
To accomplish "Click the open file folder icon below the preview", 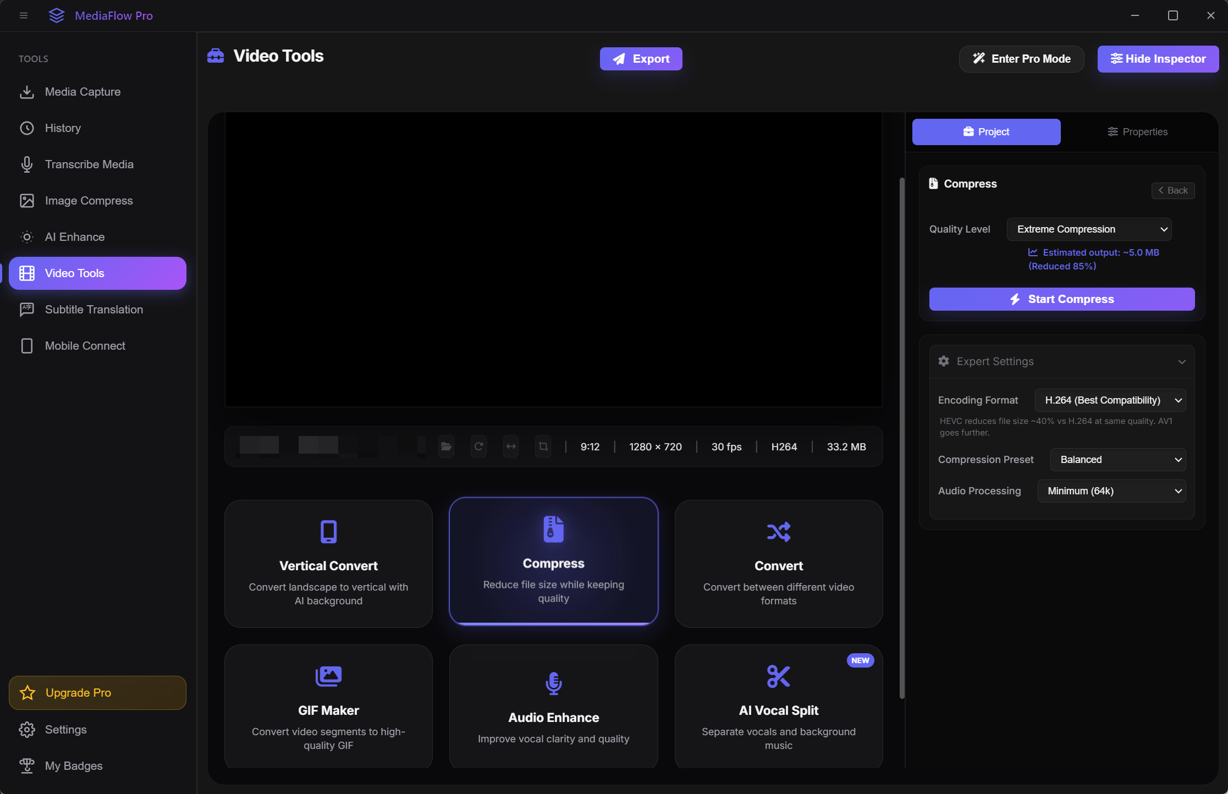I will [447, 446].
